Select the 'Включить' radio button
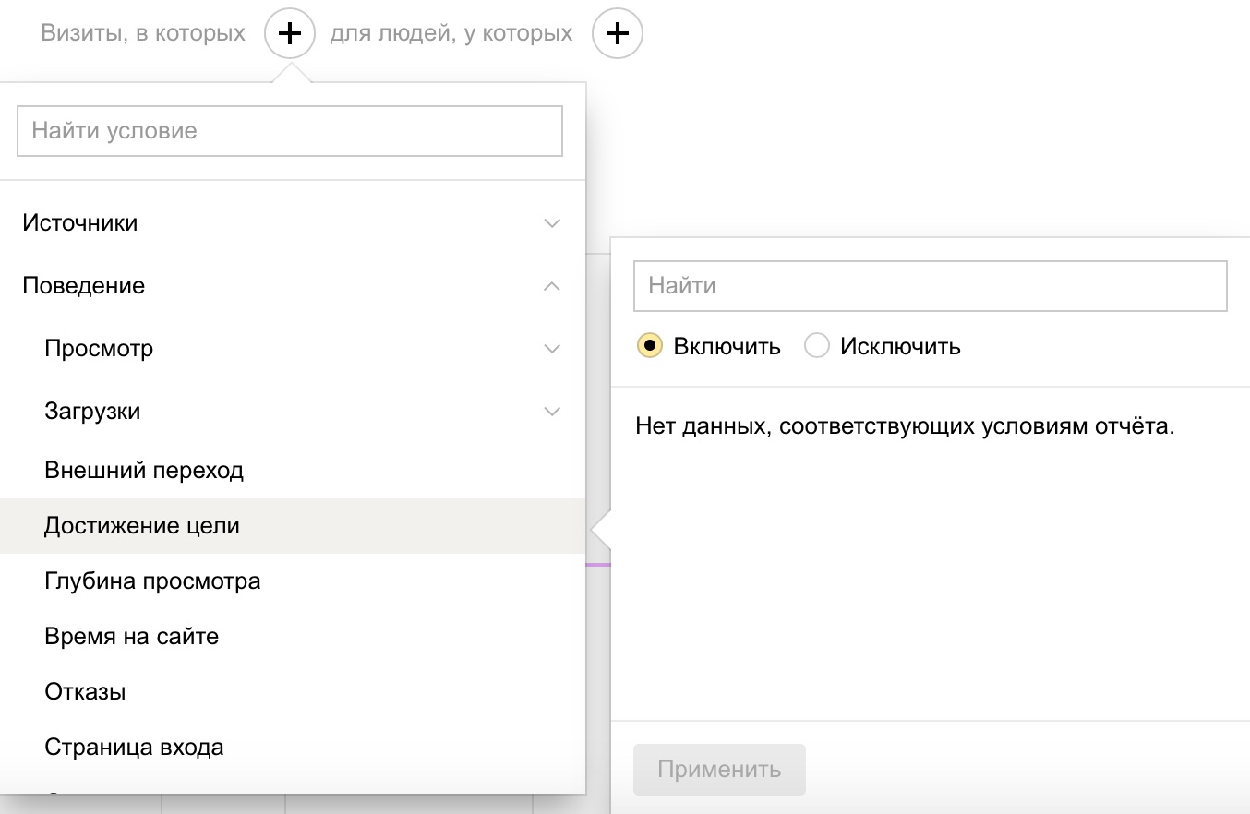1250x814 pixels. click(650, 345)
